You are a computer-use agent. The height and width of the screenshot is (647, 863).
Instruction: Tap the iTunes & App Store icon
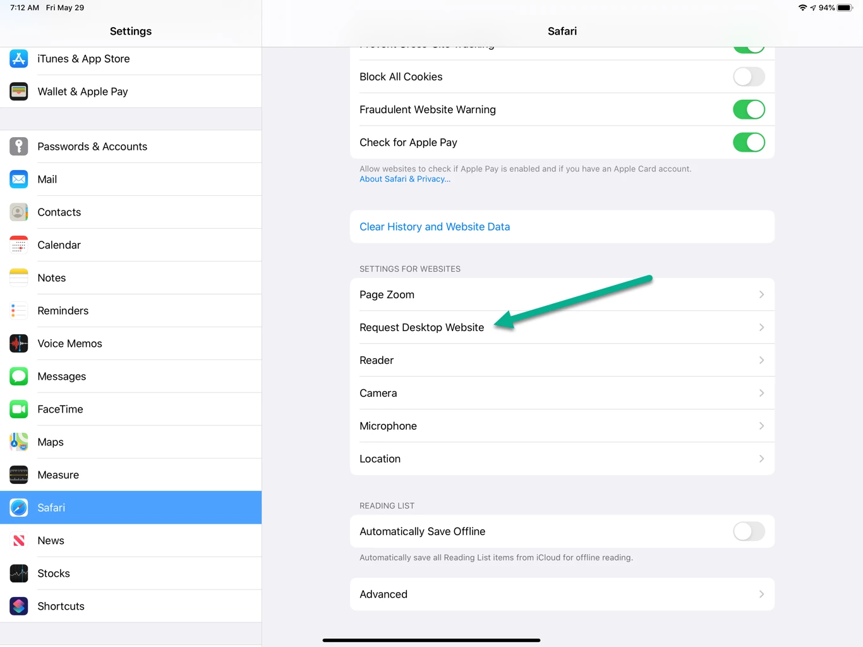19,59
